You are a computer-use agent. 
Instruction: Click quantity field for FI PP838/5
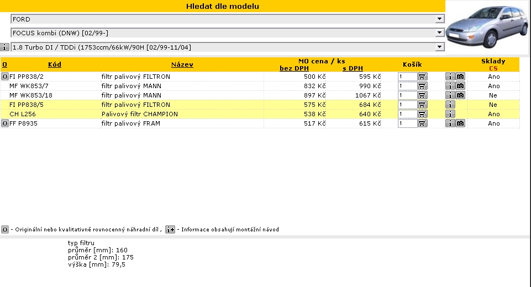pos(407,105)
